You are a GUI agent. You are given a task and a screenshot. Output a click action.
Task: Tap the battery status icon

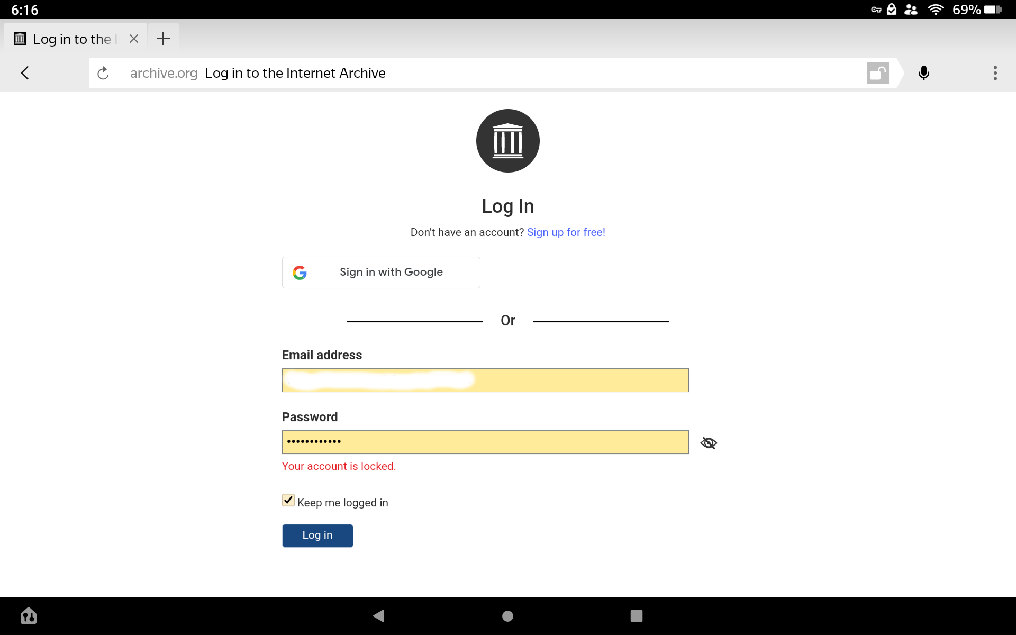(x=993, y=10)
